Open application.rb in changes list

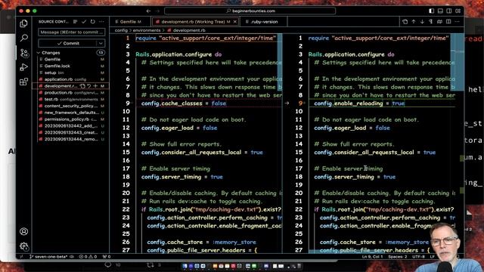point(70,79)
